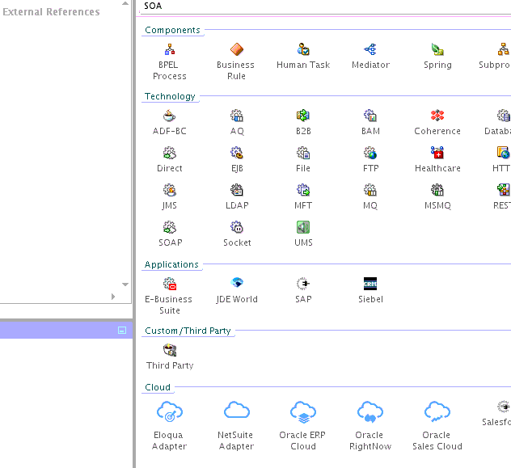
Task: Click the minimize button on purple panel header
Action: (122, 330)
